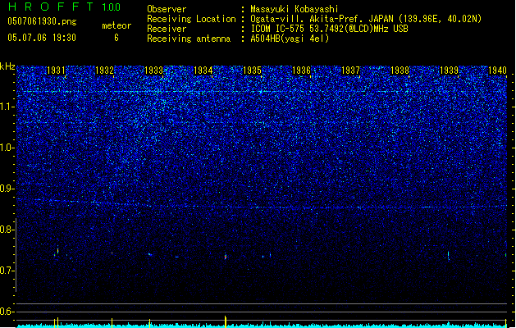Click the 0.7 kHz axis label

click(7, 271)
